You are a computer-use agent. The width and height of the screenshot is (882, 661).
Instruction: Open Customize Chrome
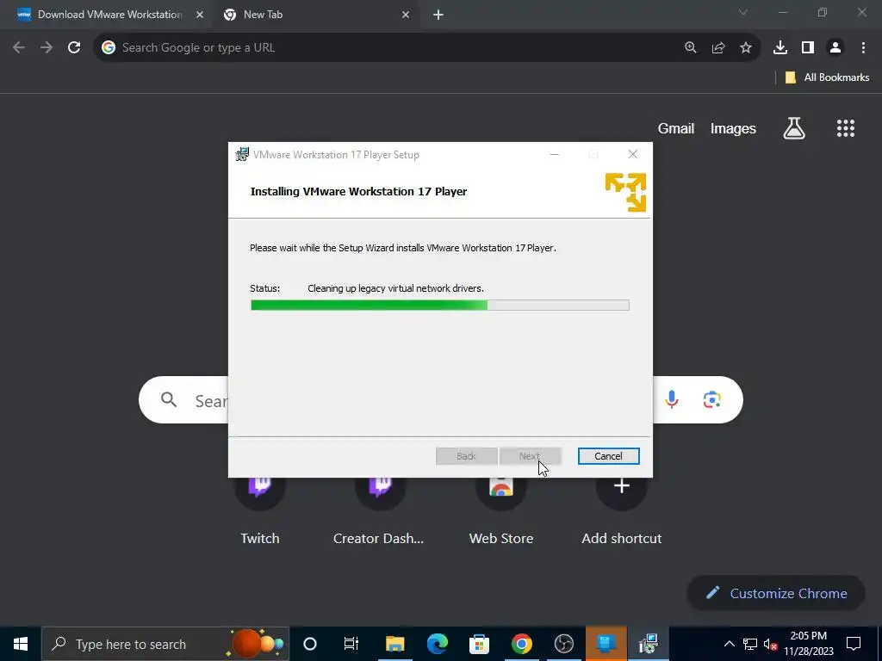(776, 593)
